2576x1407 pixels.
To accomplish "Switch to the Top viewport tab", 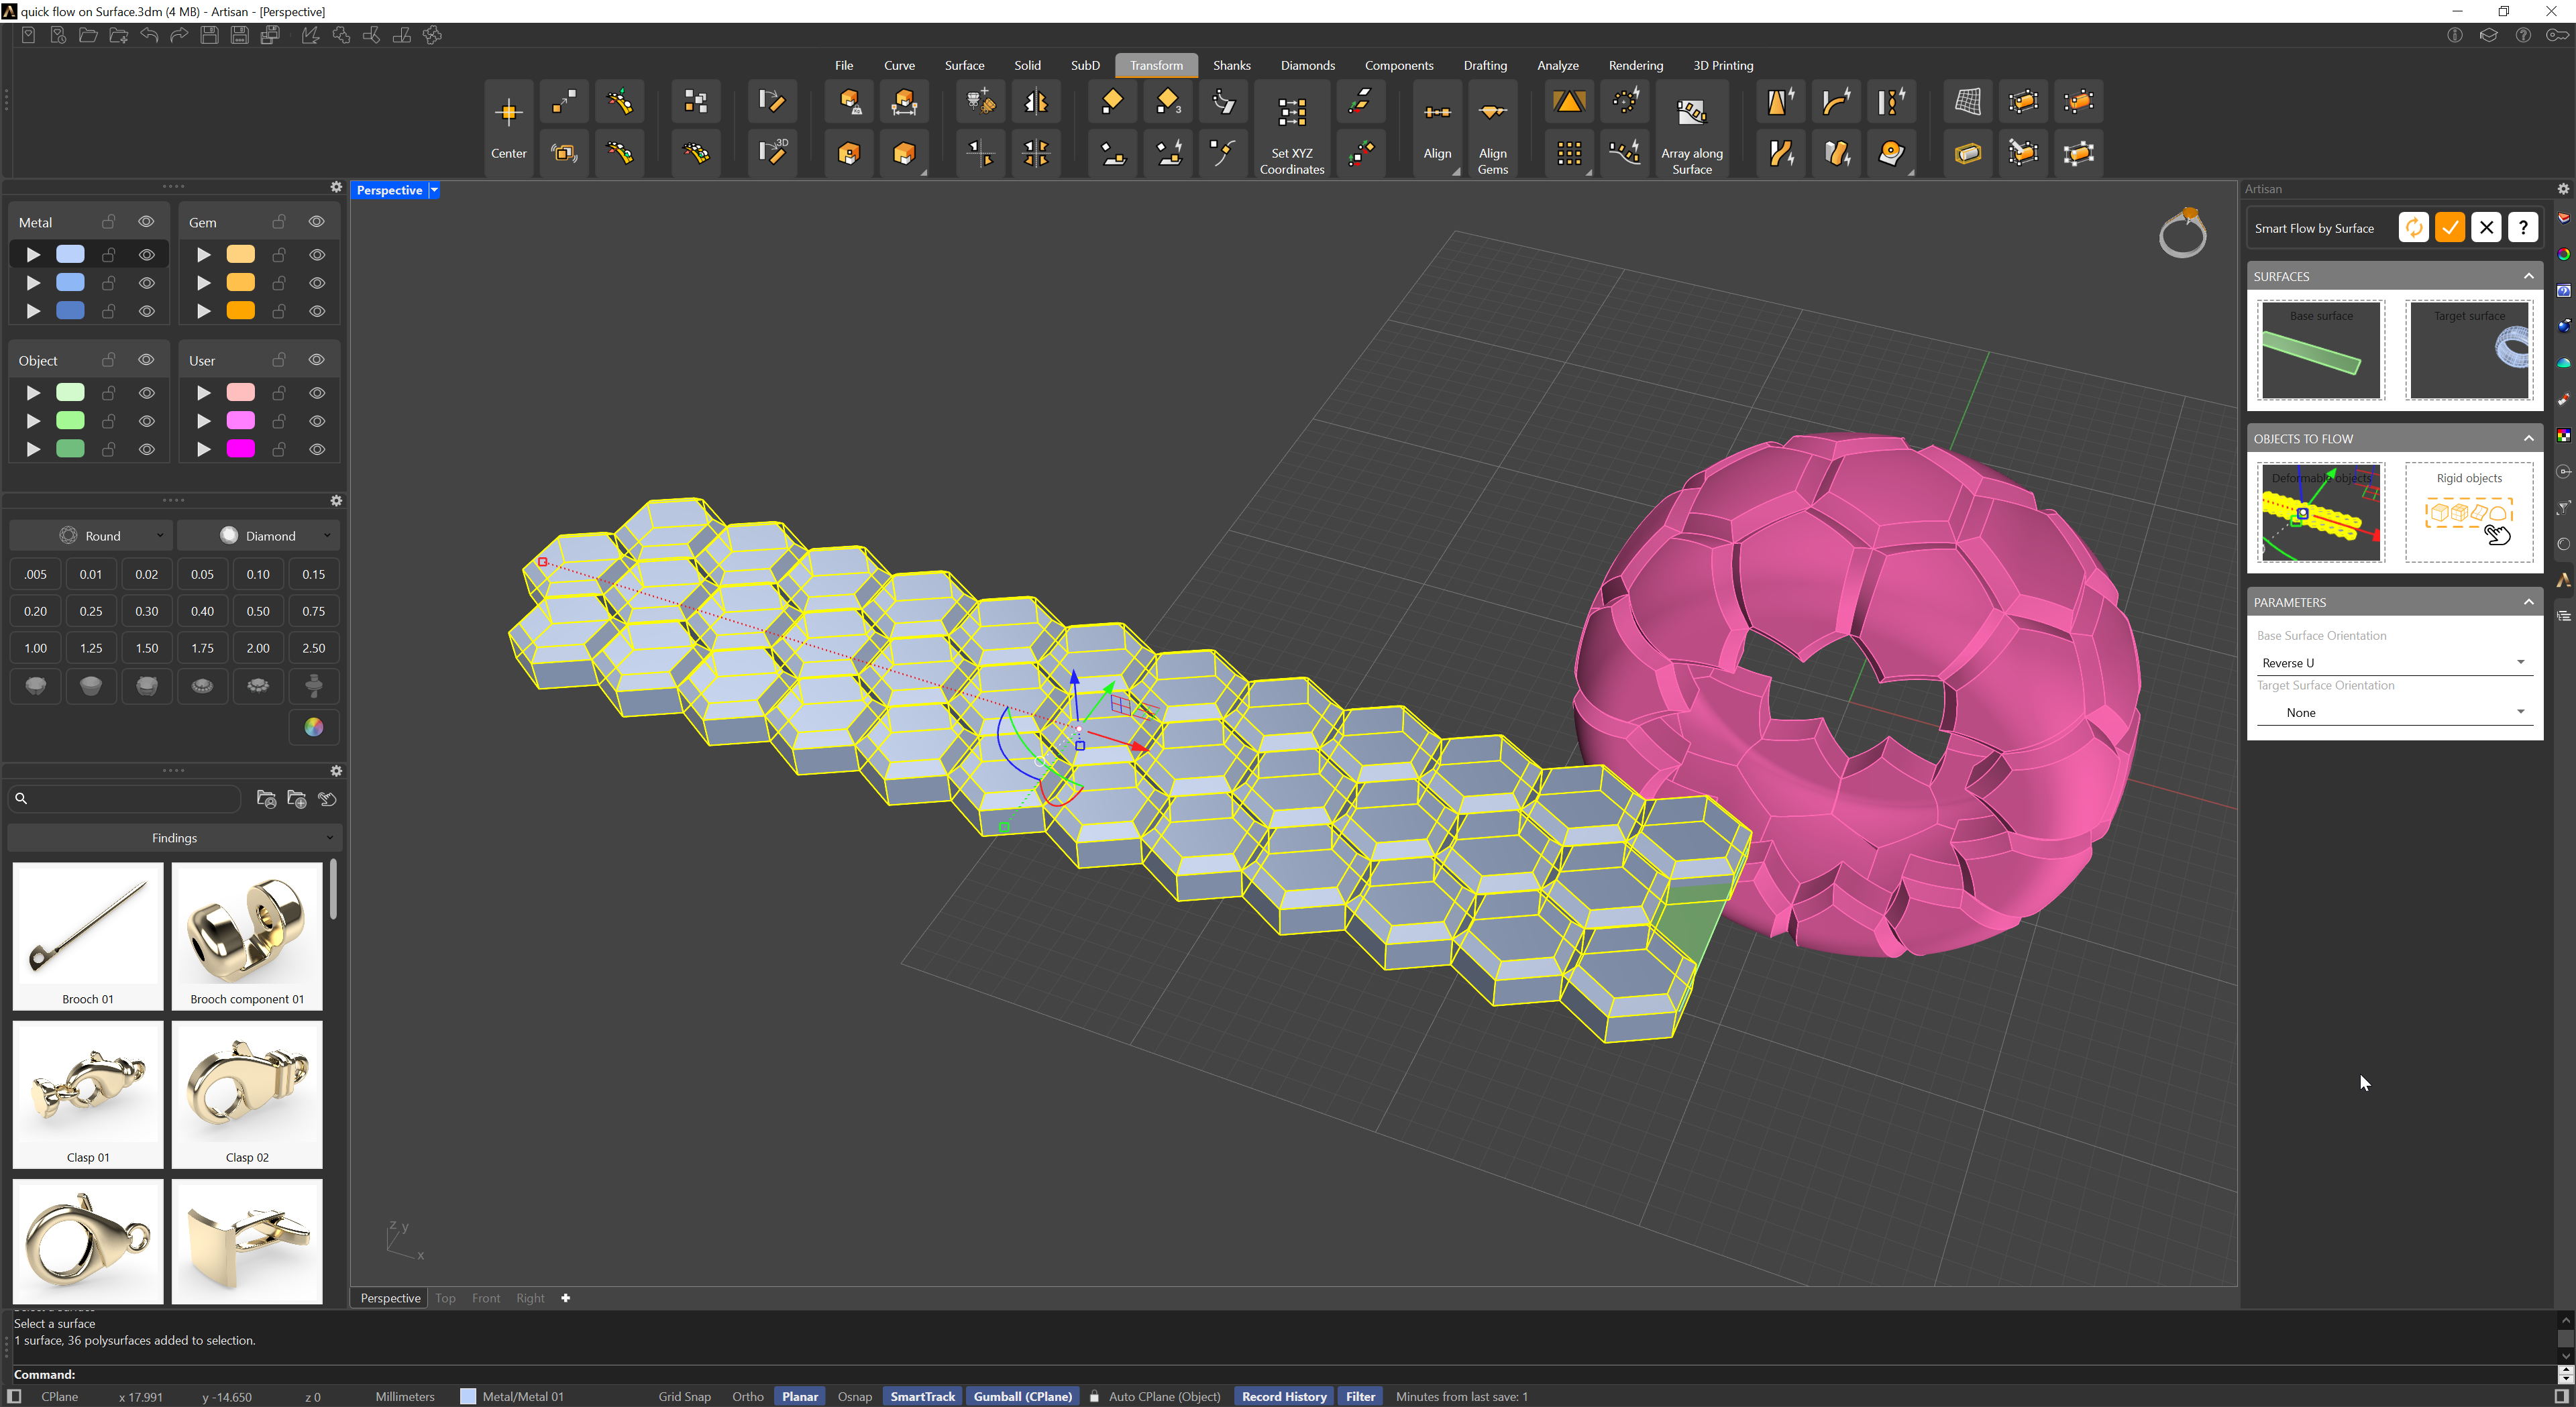I will tap(445, 1298).
